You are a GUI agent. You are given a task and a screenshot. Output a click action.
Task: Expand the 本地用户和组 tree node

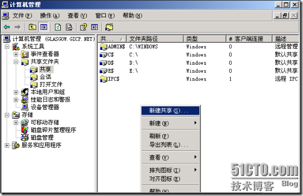tap(16, 92)
